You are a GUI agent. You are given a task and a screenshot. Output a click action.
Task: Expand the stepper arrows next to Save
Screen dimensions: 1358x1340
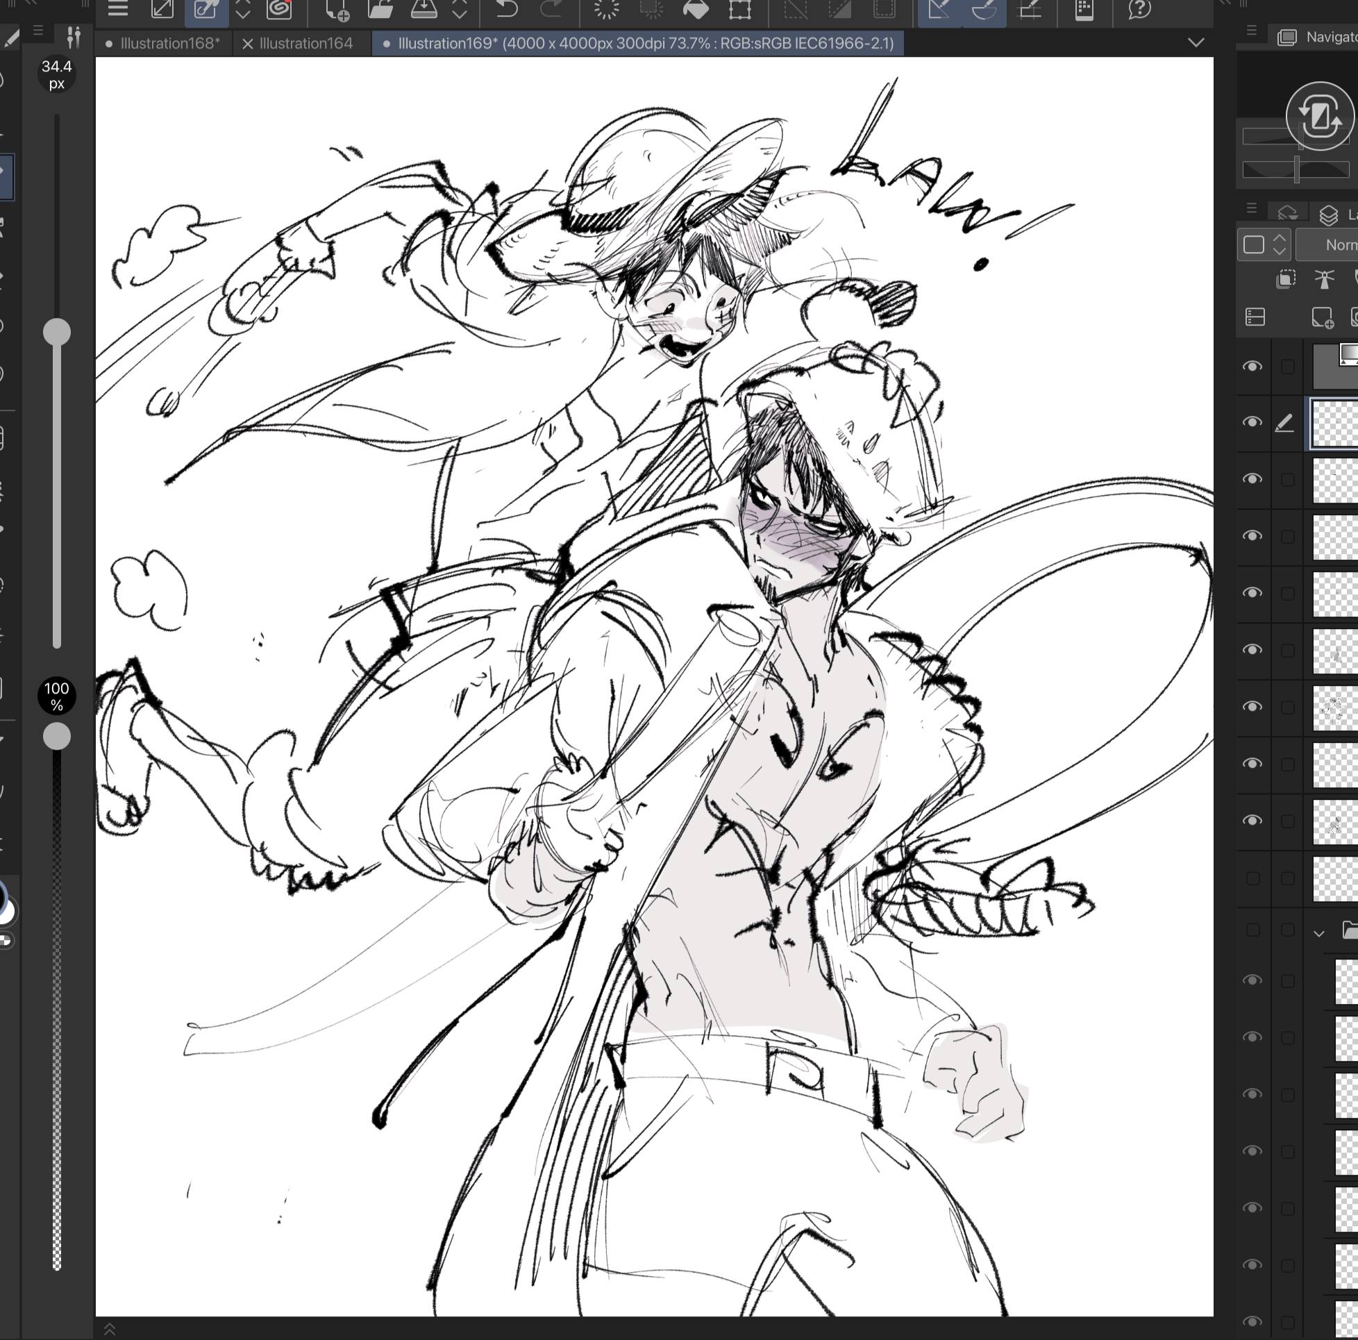pyautogui.click(x=460, y=9)
